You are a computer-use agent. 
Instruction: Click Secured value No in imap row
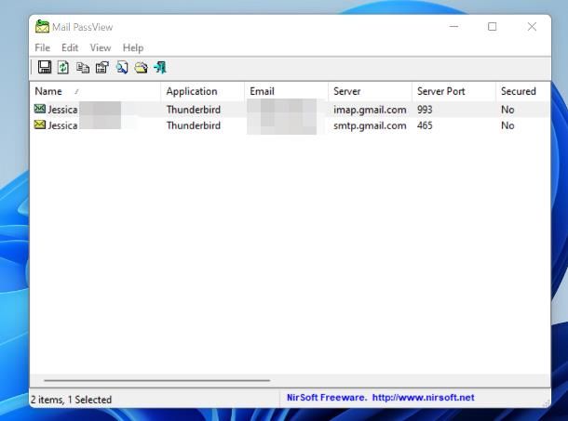click(x=507, y=110)
